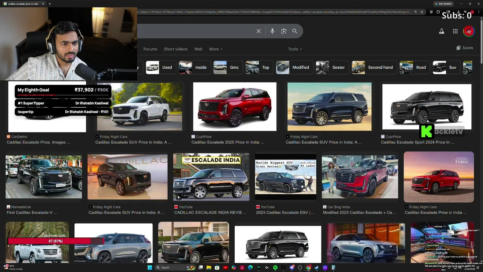Image resolution: width=483 pixels, height=272 pixels.
Task: Open Discord from the taskbar
Action: pyautogui.click(x=292, y=267)
